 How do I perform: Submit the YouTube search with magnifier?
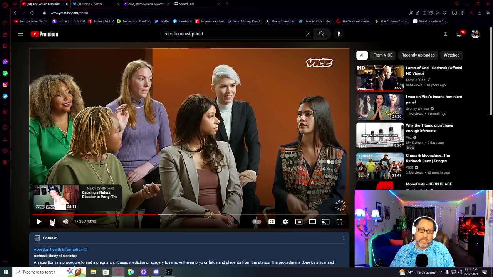322,34
